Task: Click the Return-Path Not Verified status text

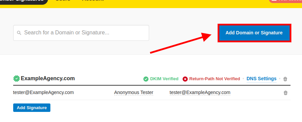Action: 214,79
